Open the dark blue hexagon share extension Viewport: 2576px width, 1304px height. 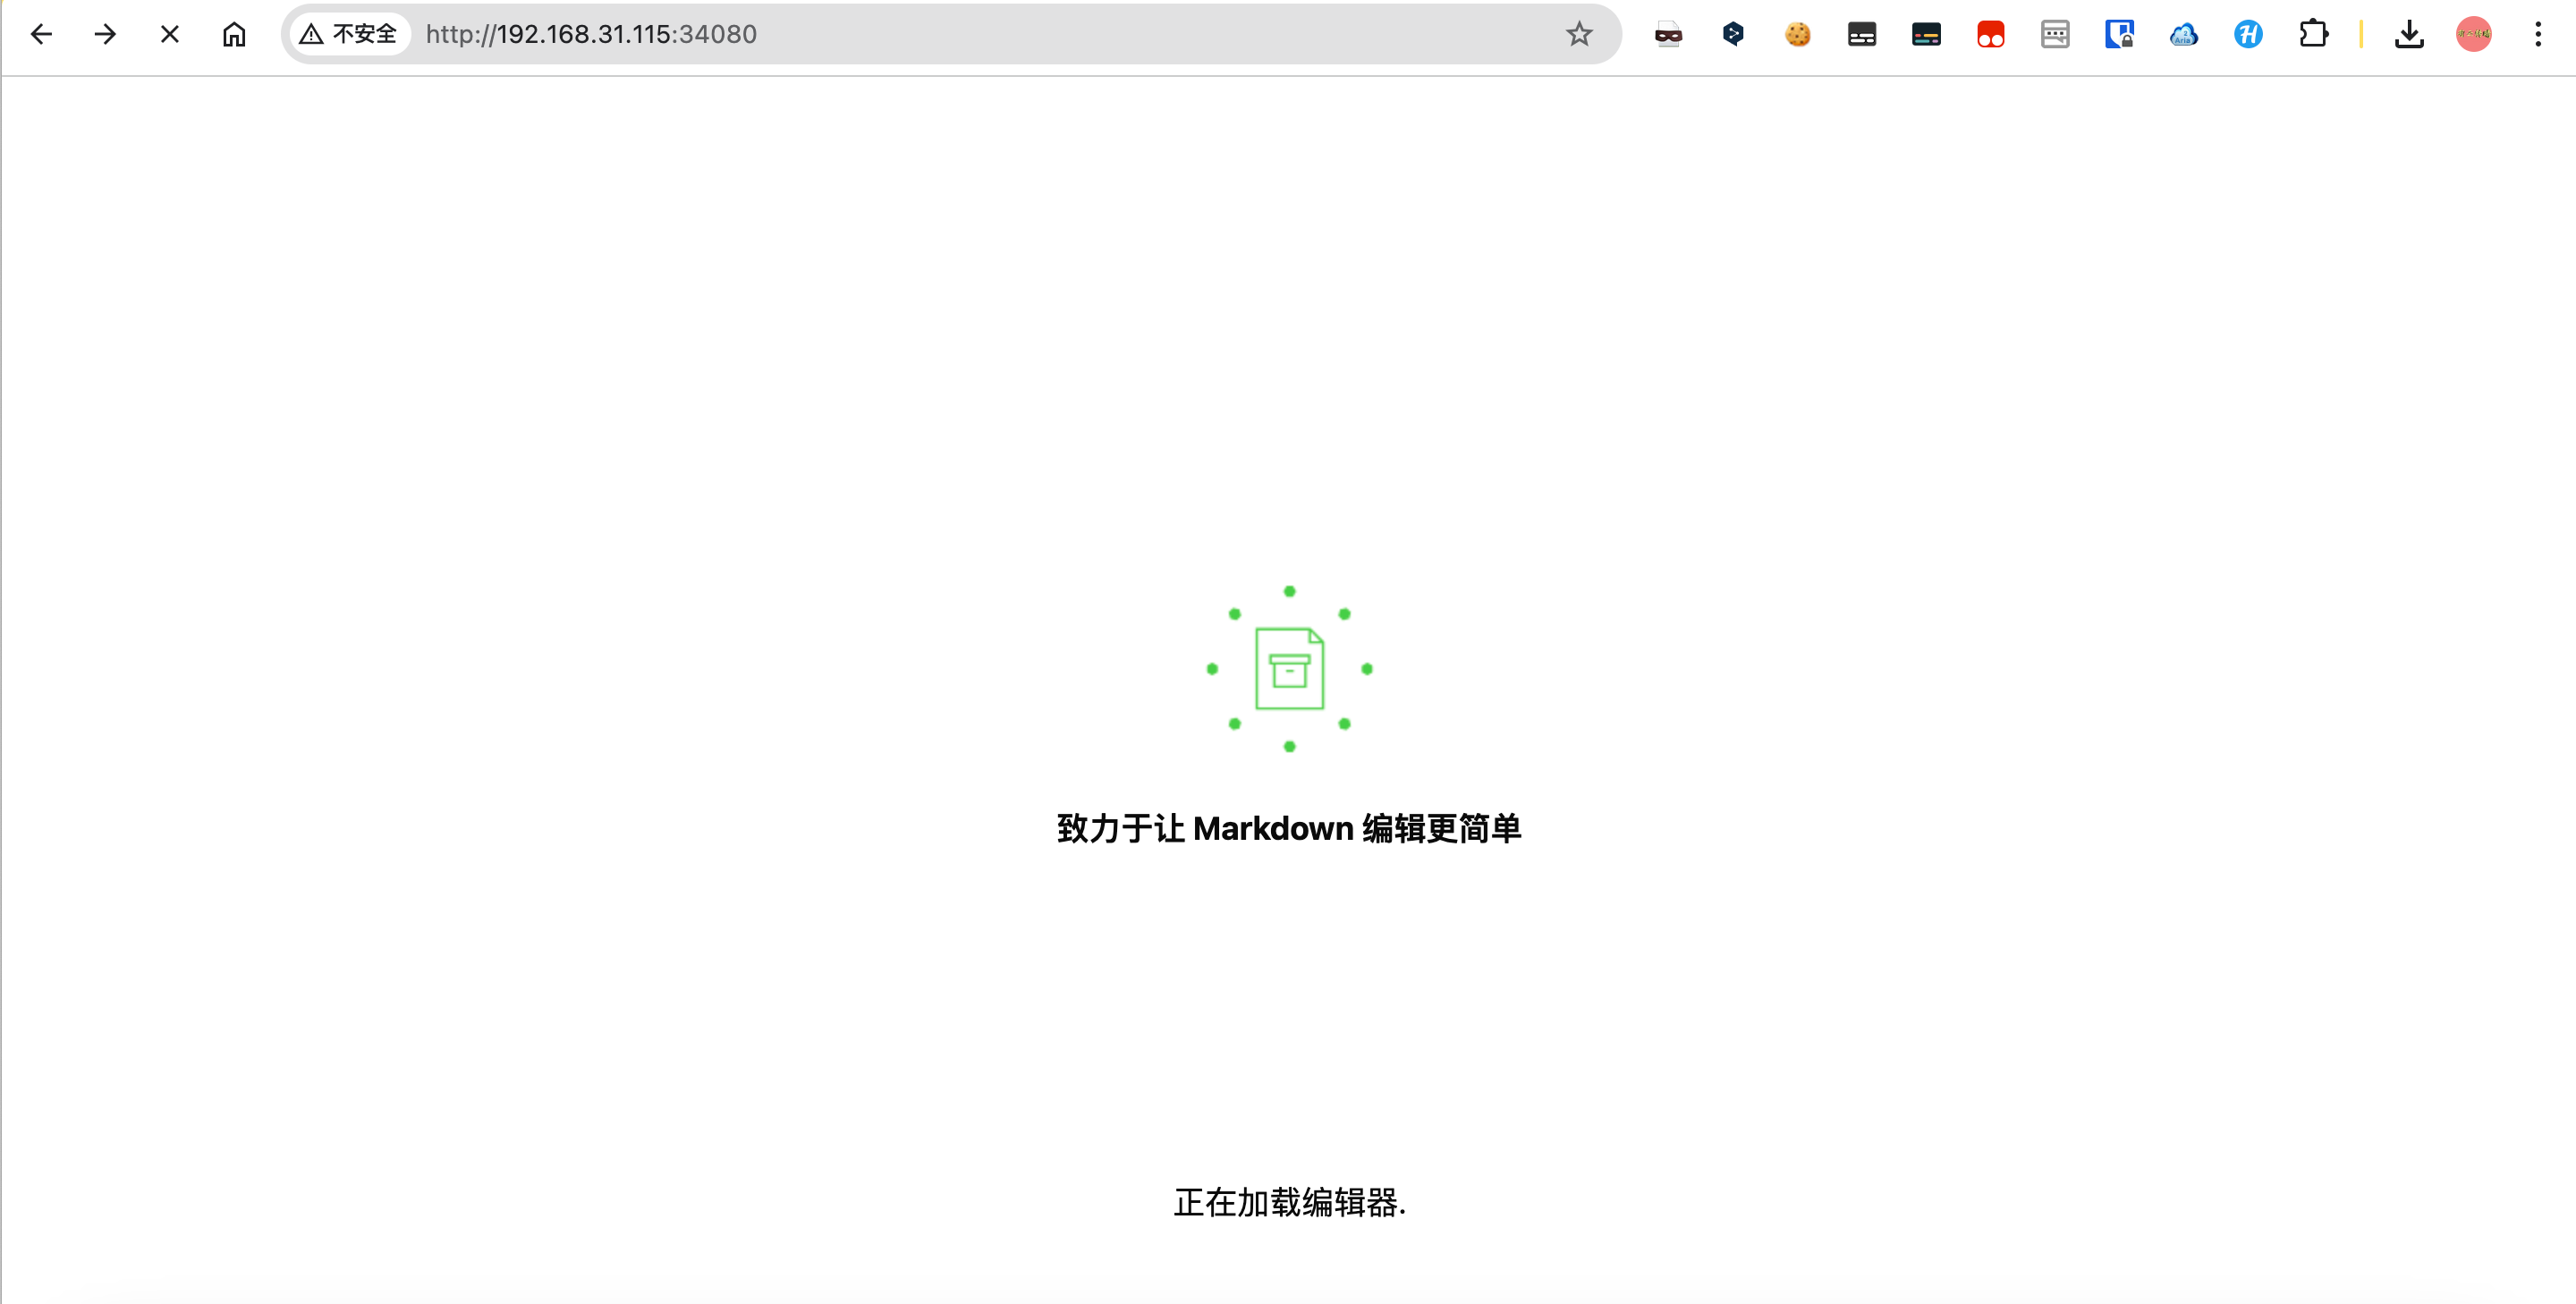[1733, 34]
